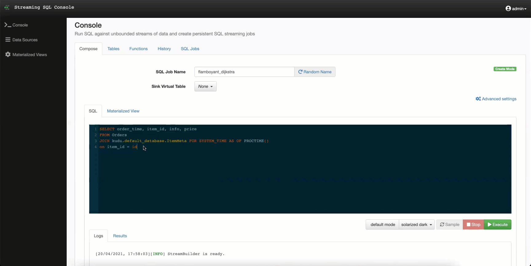Click the Create Mode badge
Screen dimensions: 531x266
(505, 69)
